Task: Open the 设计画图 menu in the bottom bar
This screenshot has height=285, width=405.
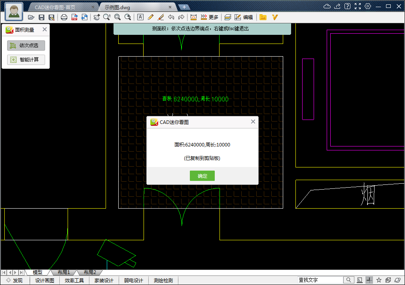Action: pos(45,280)
